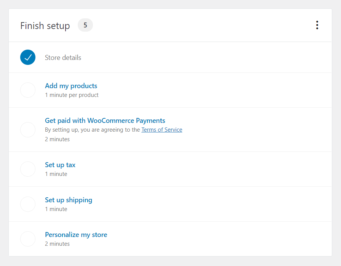Check the Set up tax completion circle
The width and height of the screenshot is (341, 266).
point(27,169)
